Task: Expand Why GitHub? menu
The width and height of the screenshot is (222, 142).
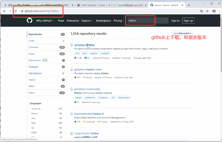Action: click(45, 21)
